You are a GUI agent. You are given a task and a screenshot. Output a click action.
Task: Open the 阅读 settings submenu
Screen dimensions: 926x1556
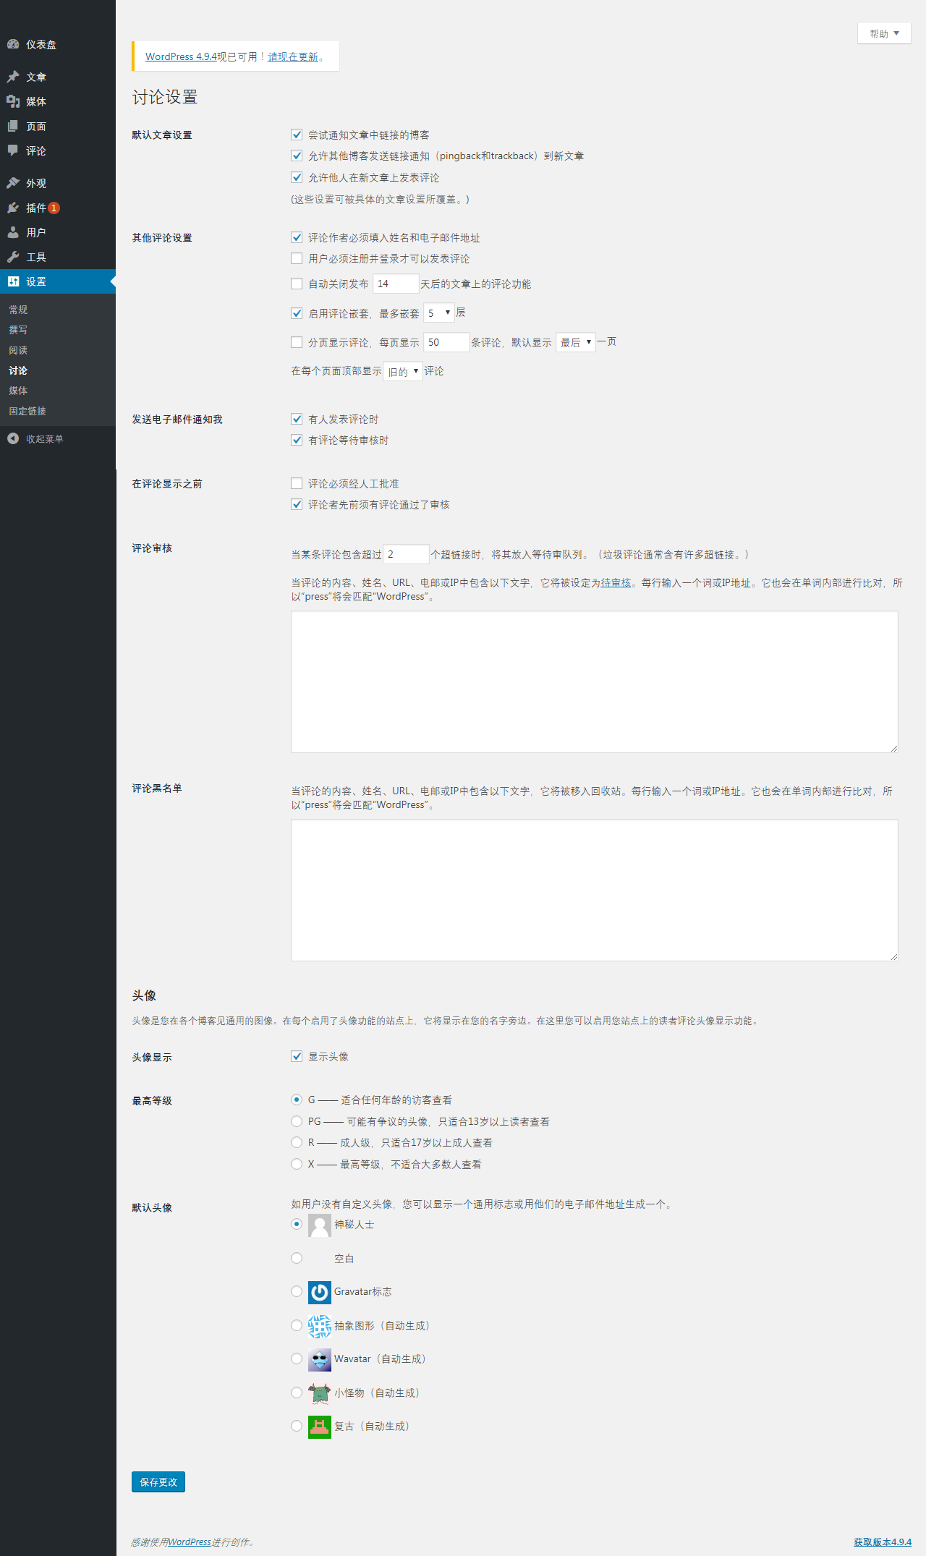tap(18, 350)
